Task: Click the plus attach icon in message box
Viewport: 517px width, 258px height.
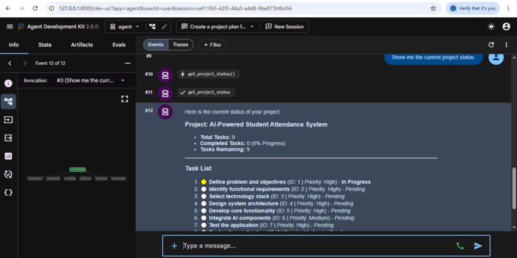Action: (x=174, y=246)
